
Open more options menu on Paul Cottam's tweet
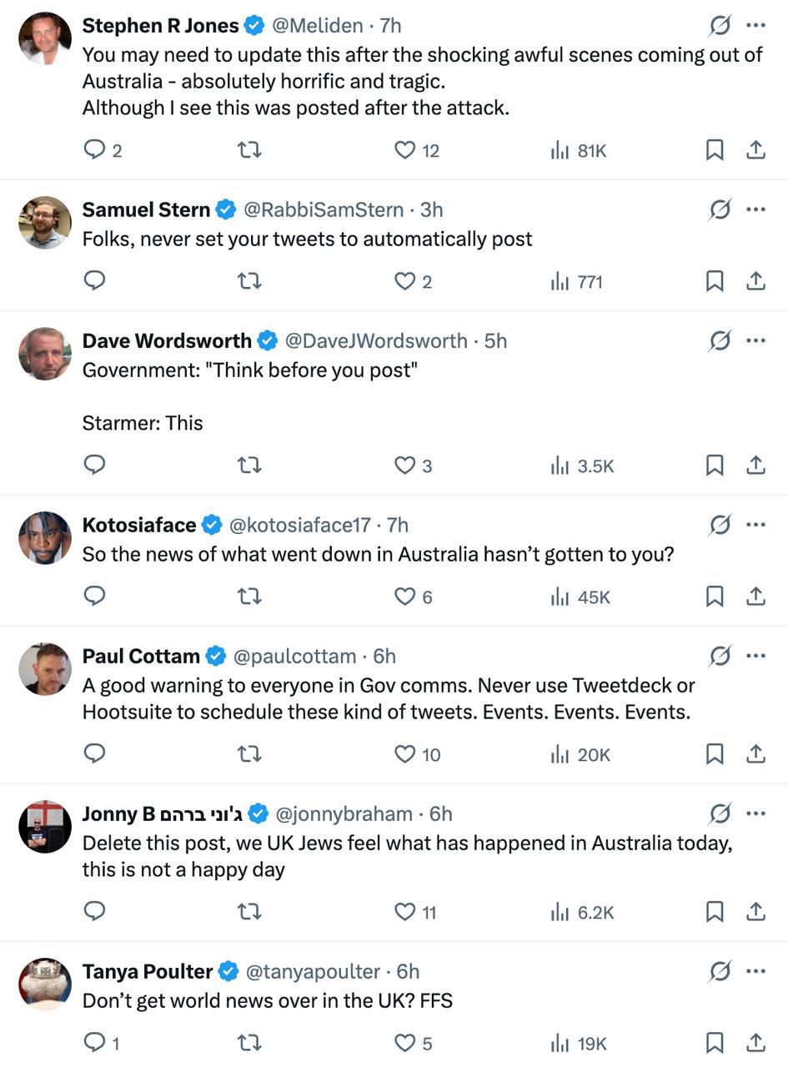point(756,656)
